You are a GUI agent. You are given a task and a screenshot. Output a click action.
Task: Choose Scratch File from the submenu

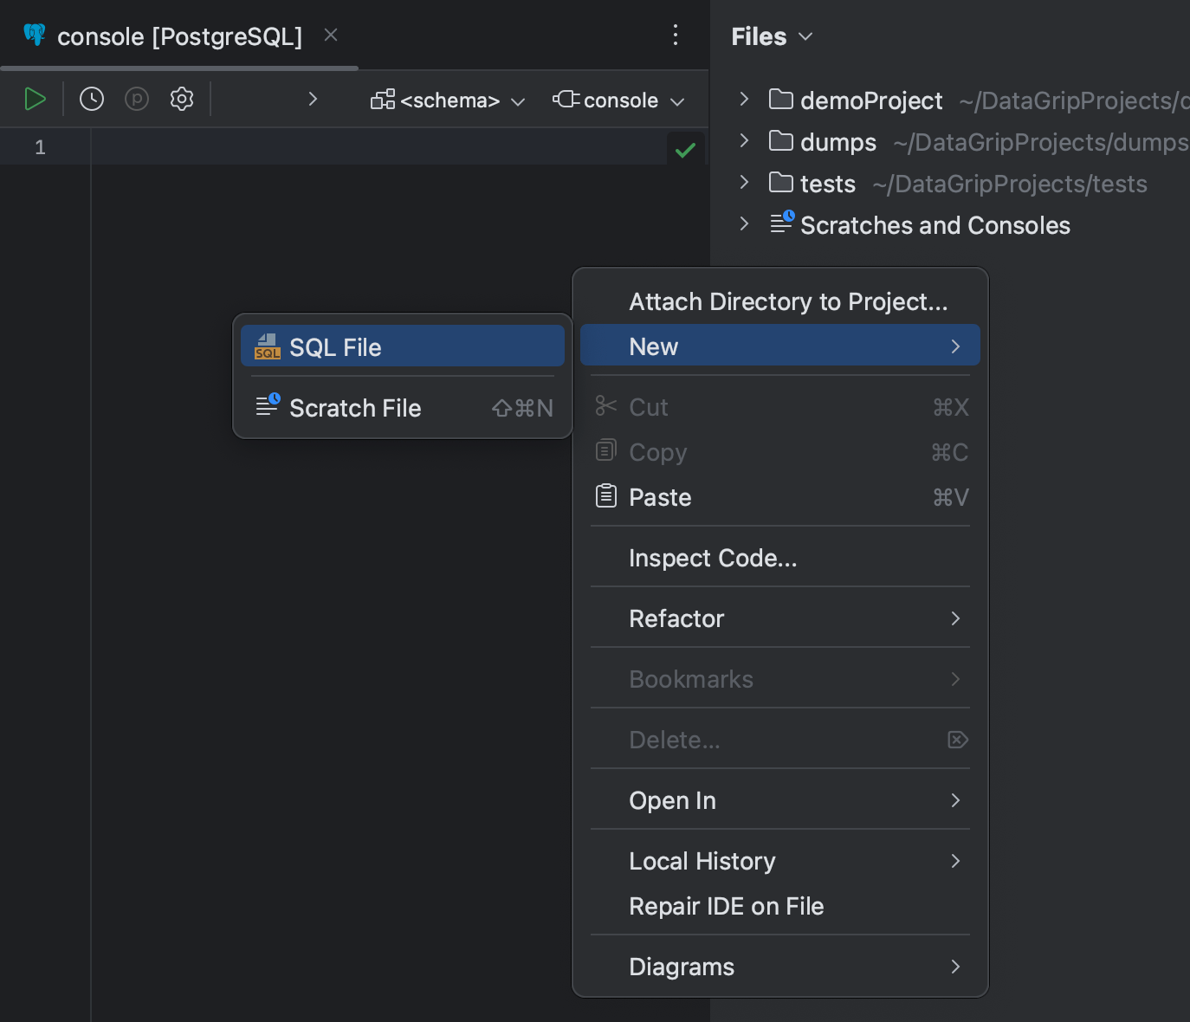354,407
